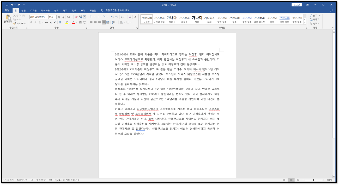339x185 pixels.
Task: Switch to the 참조 ribbon tab
Action: 56,10
